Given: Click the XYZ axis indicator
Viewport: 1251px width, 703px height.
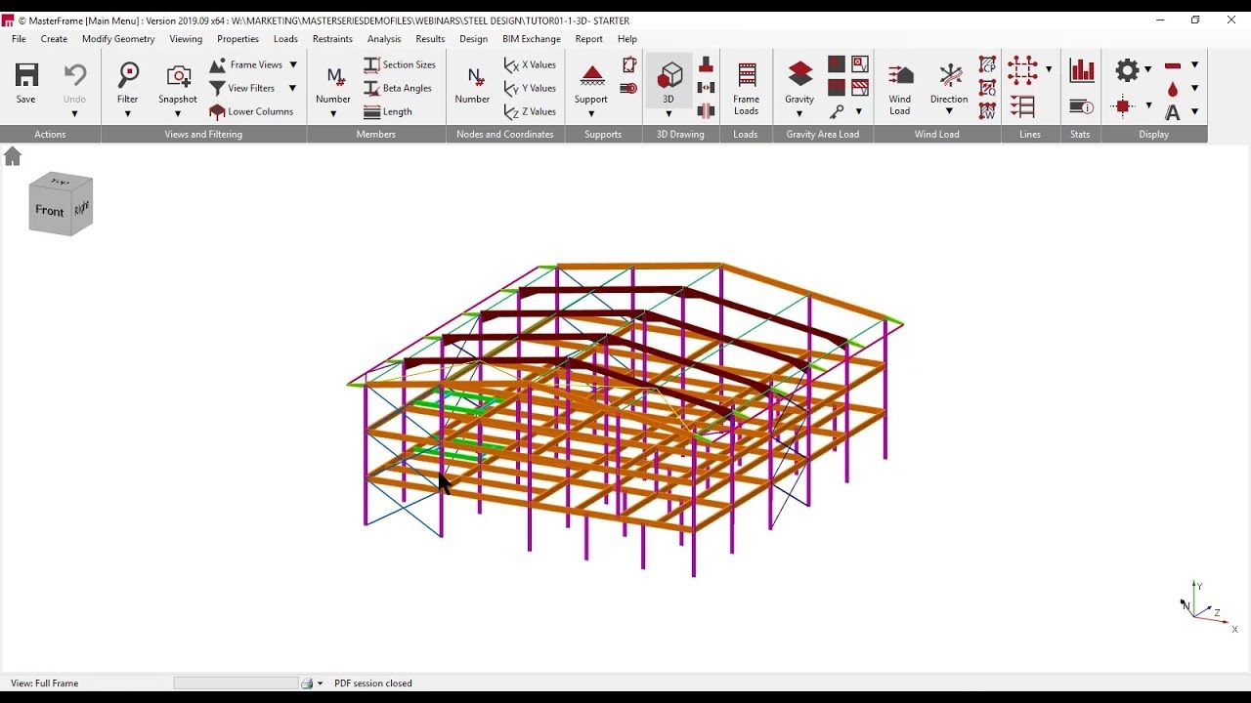Looking at the screenshot, I should point(1207,605).
